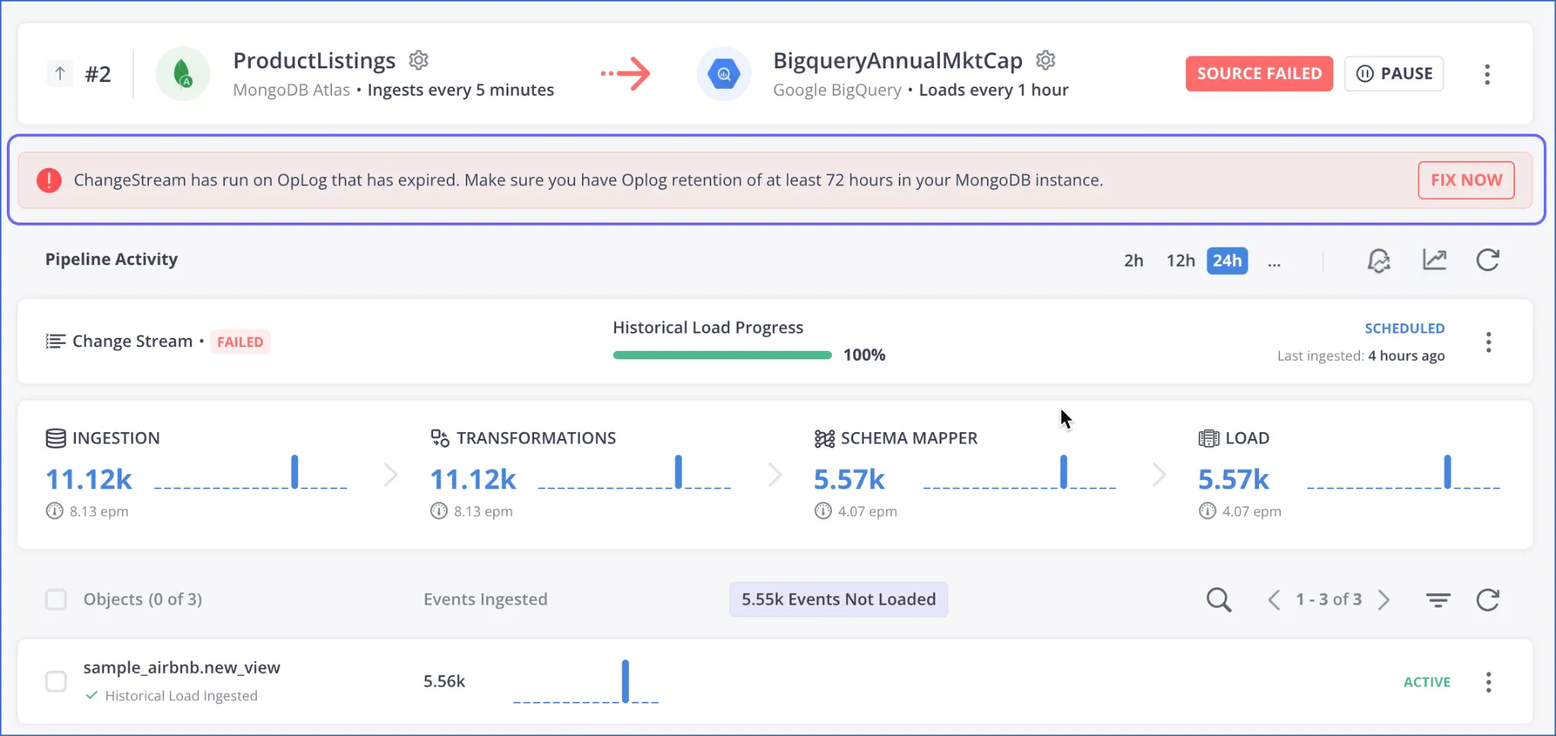Open the 11.12k ingestion count
1556x736 pixels.
tap(89, 479)
